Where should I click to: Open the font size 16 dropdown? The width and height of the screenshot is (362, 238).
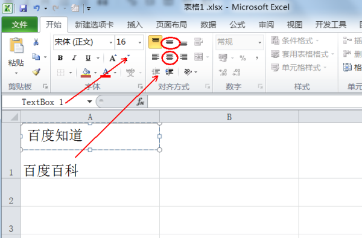click(140, 42)
